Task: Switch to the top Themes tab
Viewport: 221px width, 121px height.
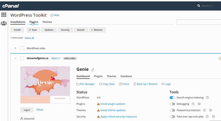Action: tap(47, 22)
